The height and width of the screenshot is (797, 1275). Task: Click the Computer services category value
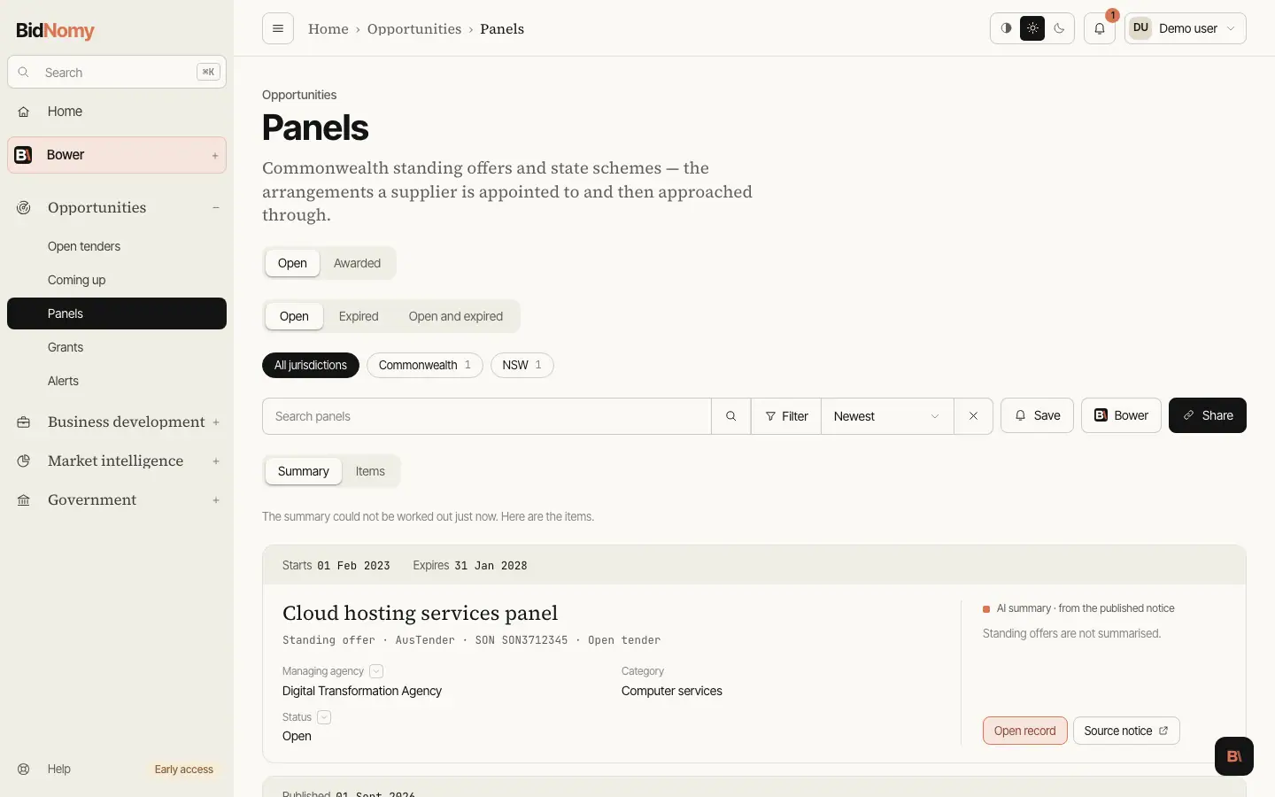point(672,691)
